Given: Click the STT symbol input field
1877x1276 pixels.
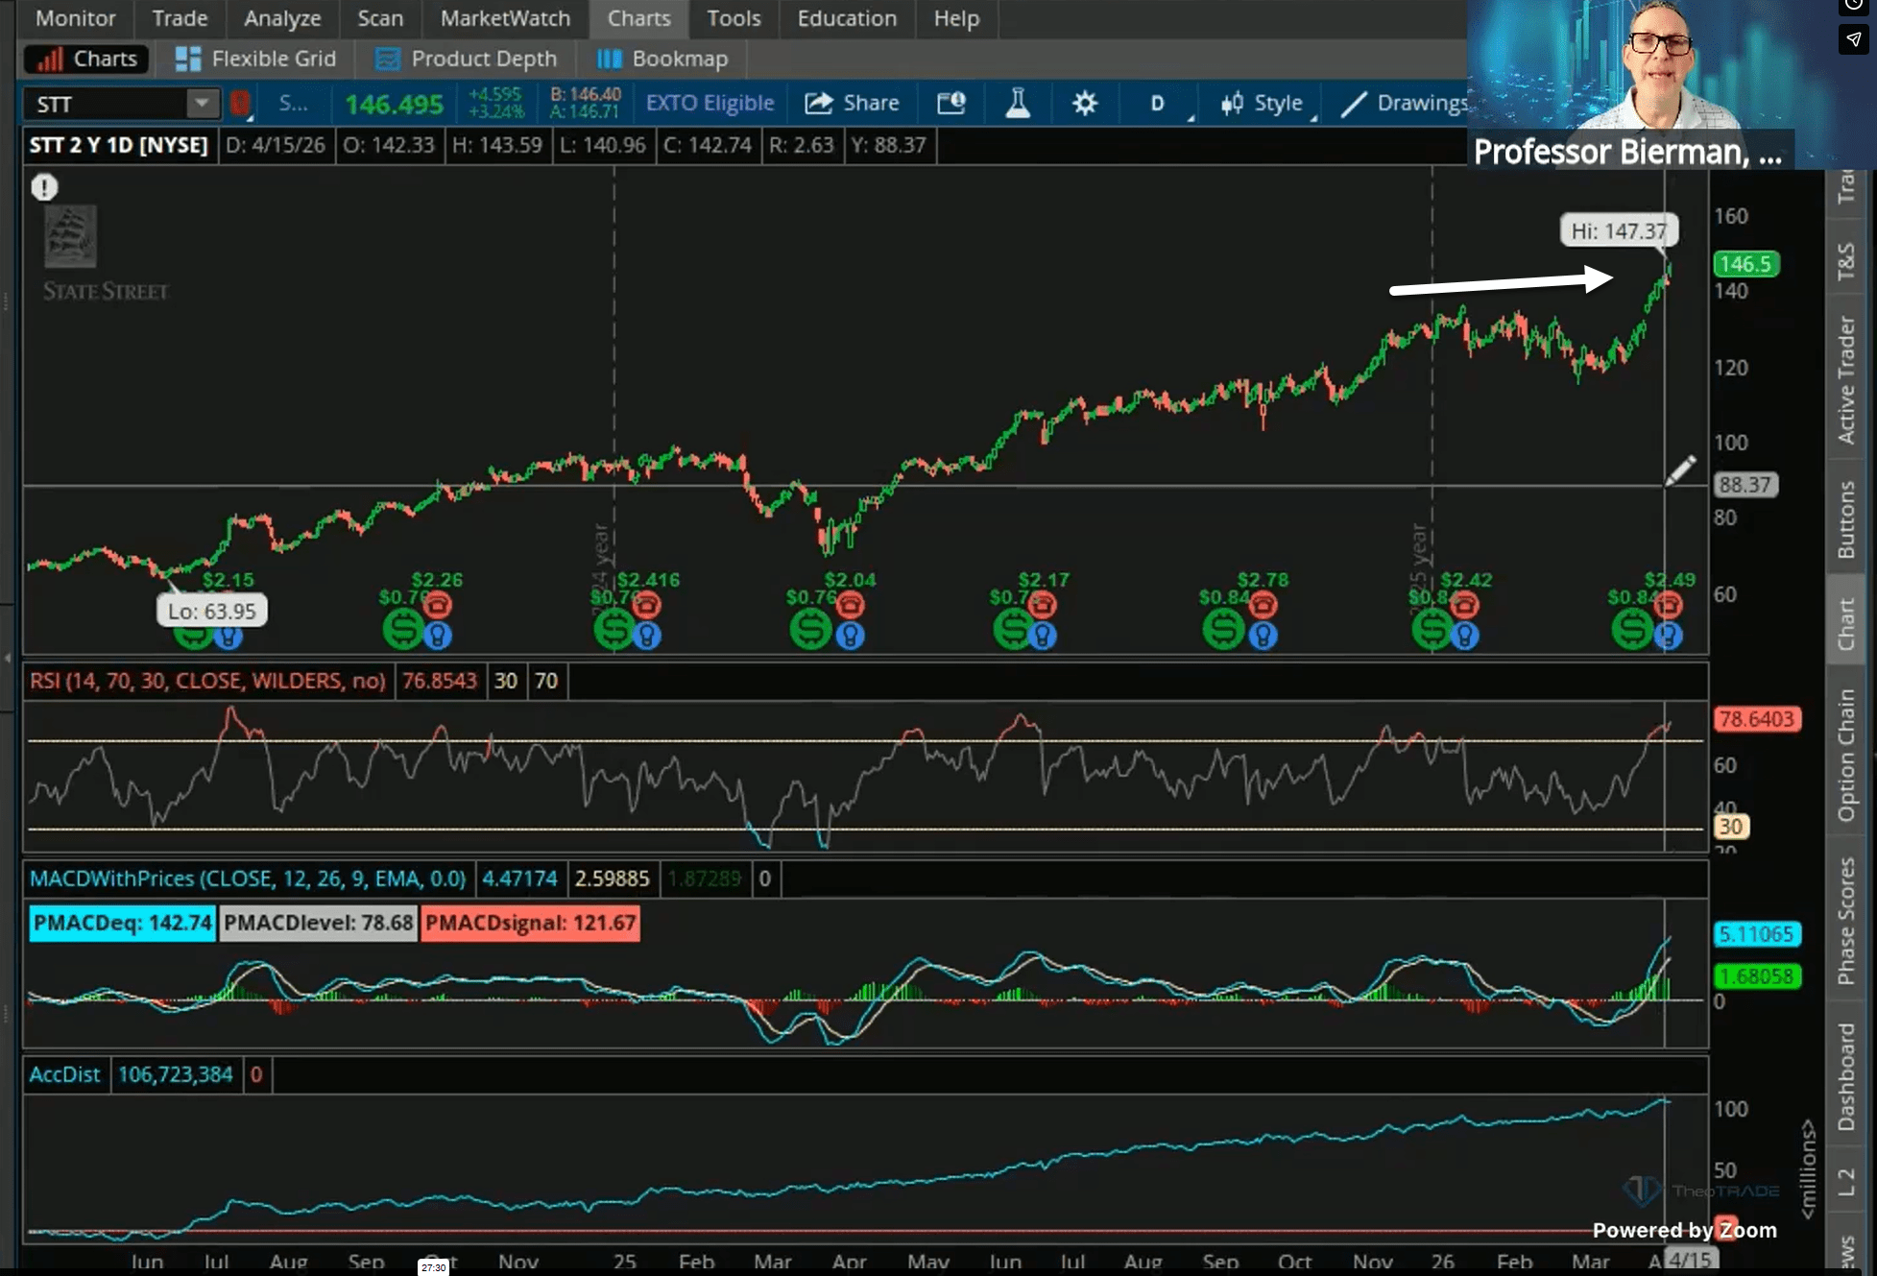Looking at the screenshot, I should 106,104.
